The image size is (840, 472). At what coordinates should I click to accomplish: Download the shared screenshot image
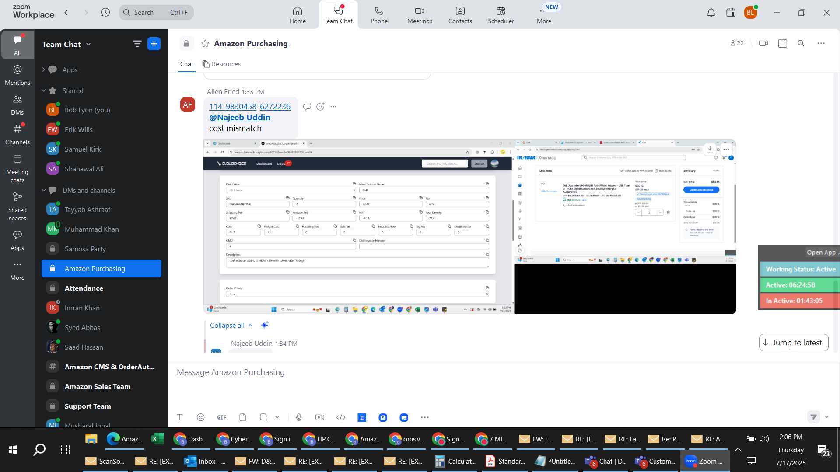[710, 149]
